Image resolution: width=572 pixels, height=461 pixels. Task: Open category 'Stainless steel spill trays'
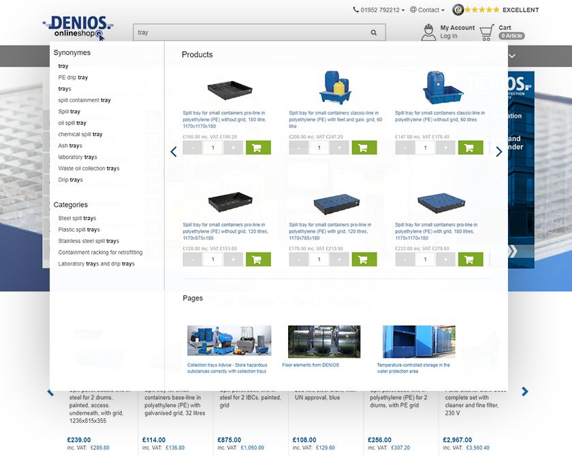[89, 240]
